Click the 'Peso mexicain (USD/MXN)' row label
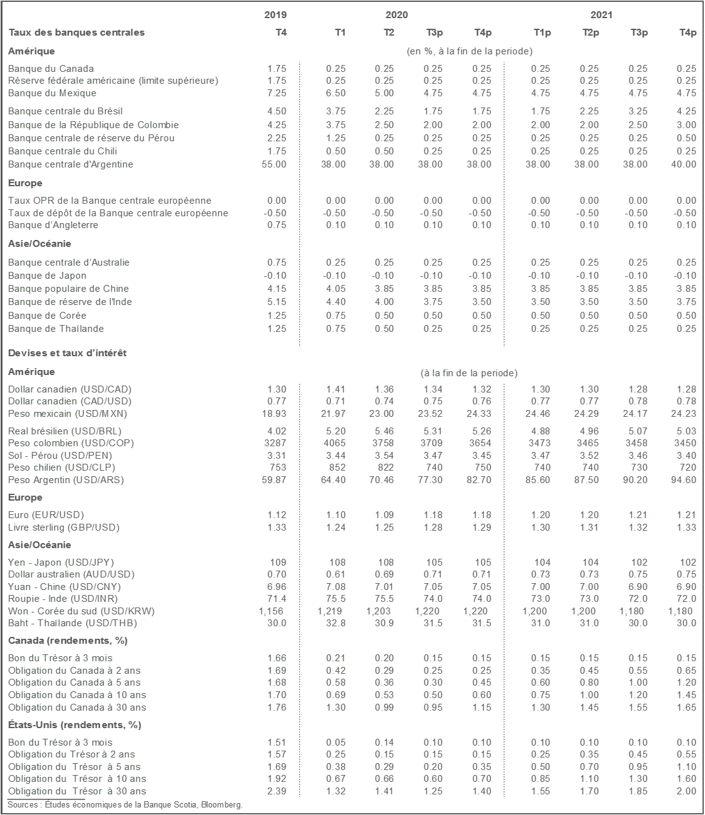 67,414
